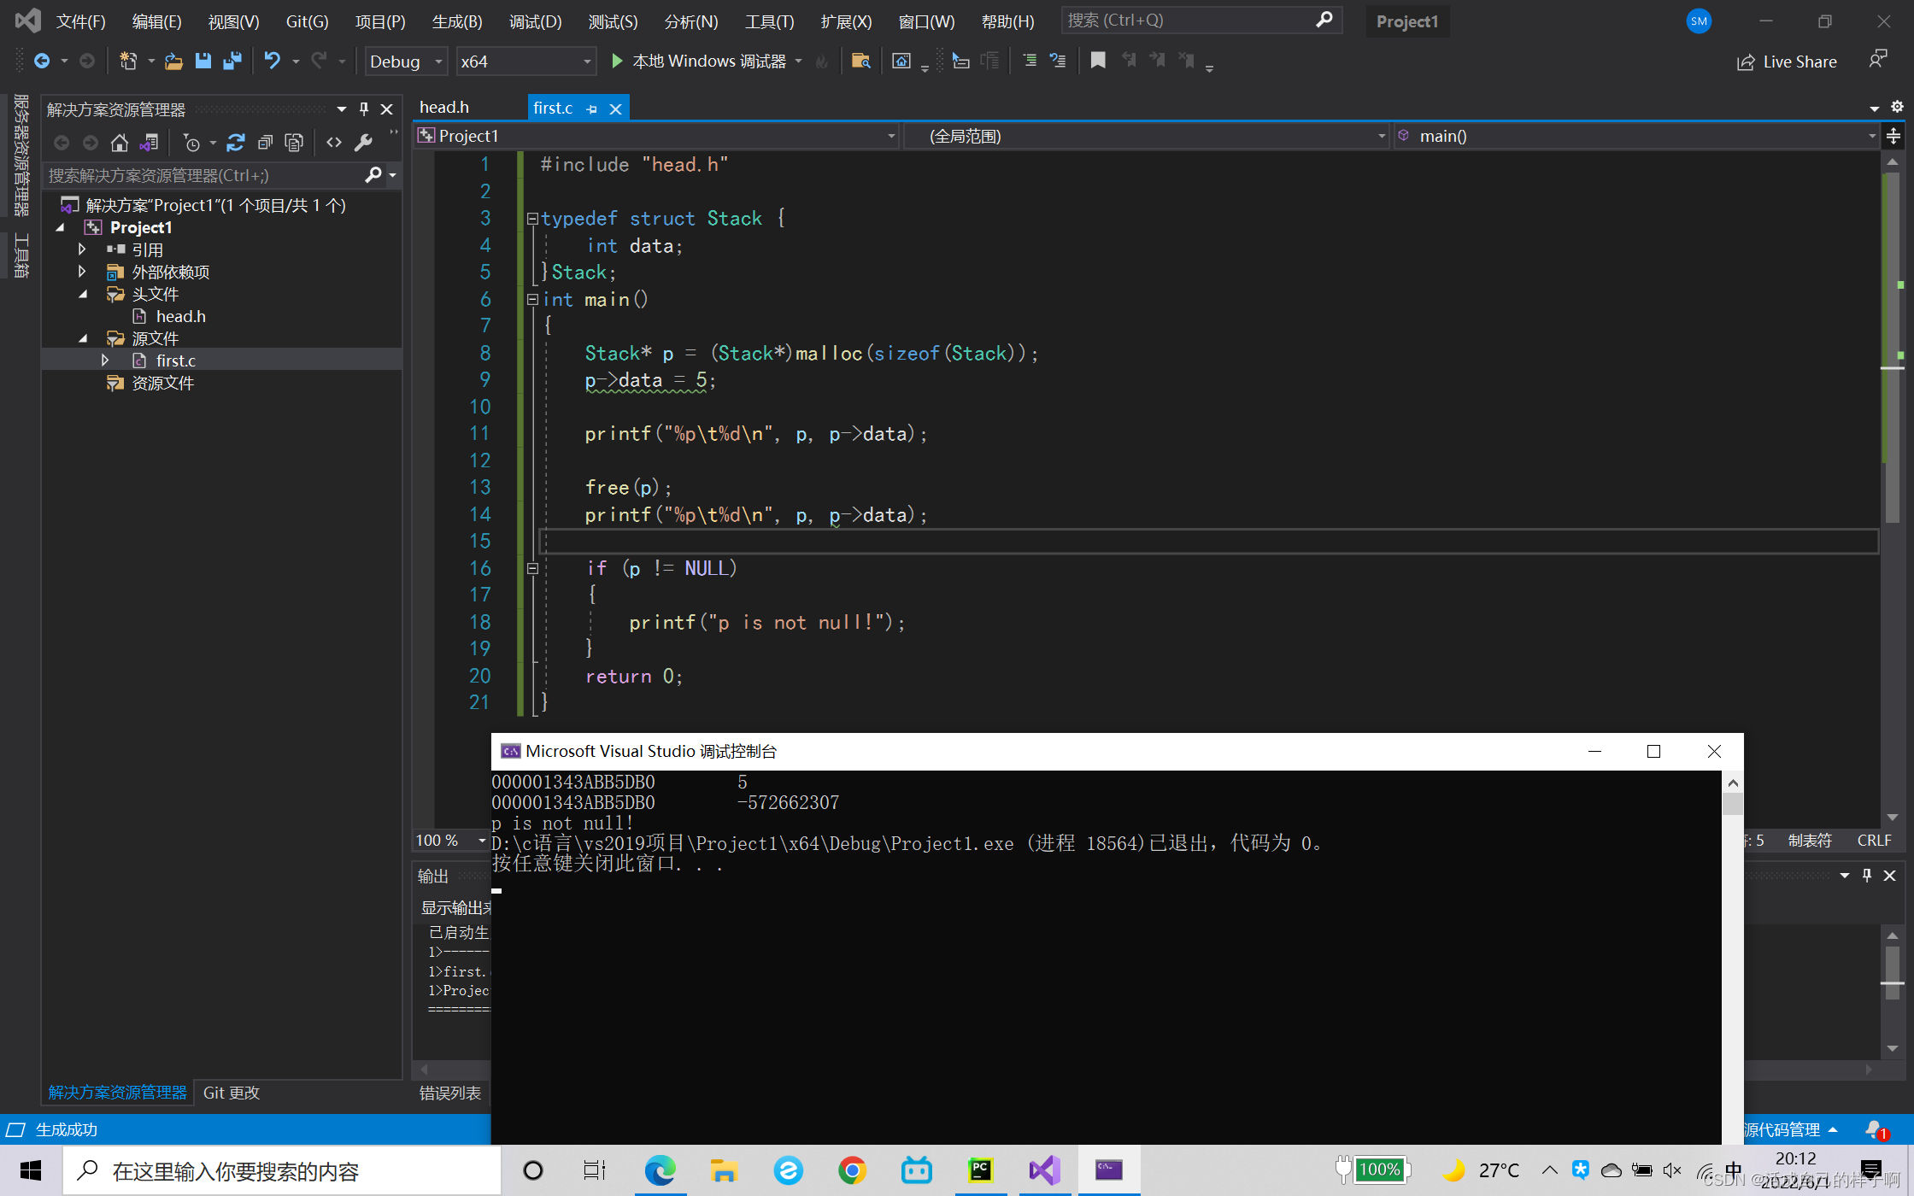Click the Open File folder icon
The image size is (1914, 1196).
pos(173,61)
